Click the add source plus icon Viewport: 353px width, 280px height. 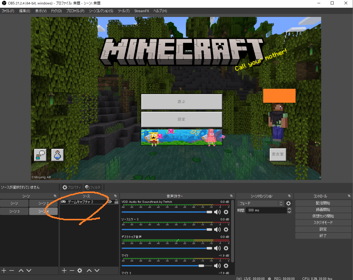pos(64,270)
